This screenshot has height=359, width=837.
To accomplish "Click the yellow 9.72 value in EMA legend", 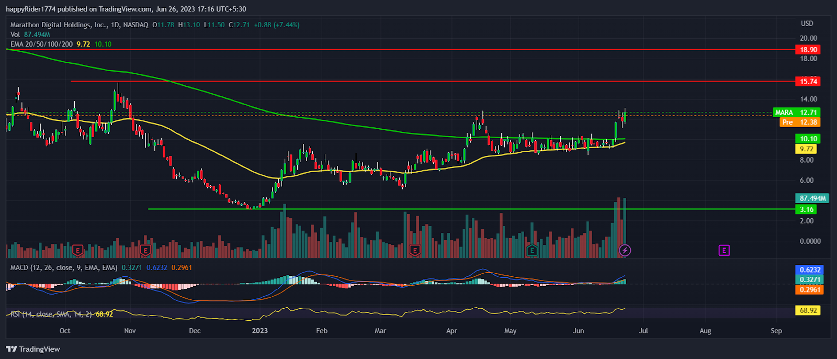I will [x=83, y=44].
